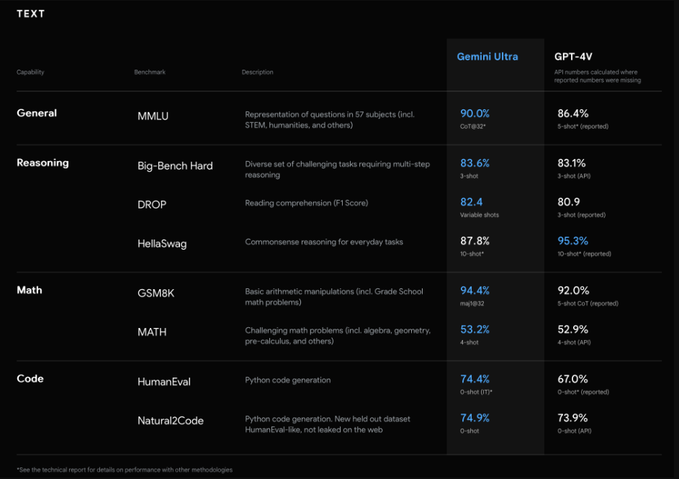Click the "4-shot" note under 53.2%
Image resolution: width=679 pixels, height=479 pixels.
pyautogui.click(x=469, y=342)
